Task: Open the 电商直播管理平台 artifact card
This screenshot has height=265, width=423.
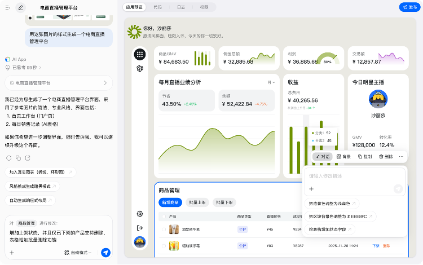Action: click(x=59, y=83)
